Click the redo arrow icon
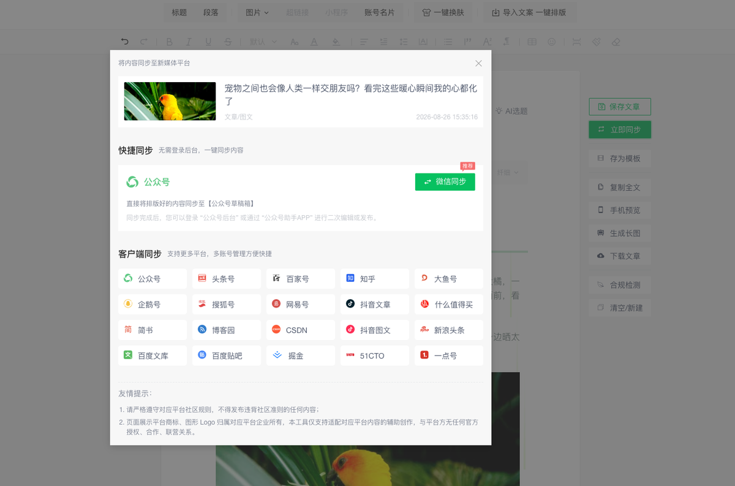Screen dimensions: 735x486 (144, 42)
